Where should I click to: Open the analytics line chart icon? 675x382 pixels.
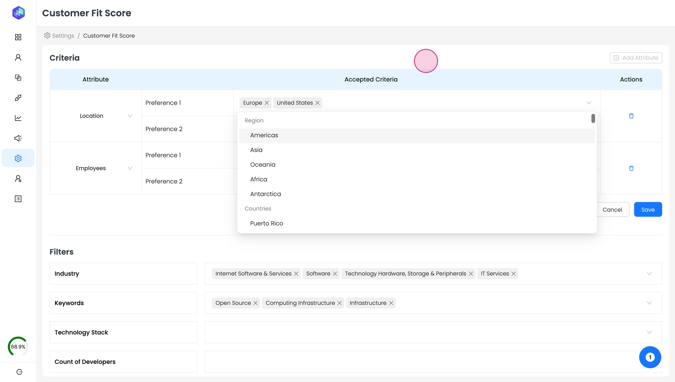pos(18,118)
